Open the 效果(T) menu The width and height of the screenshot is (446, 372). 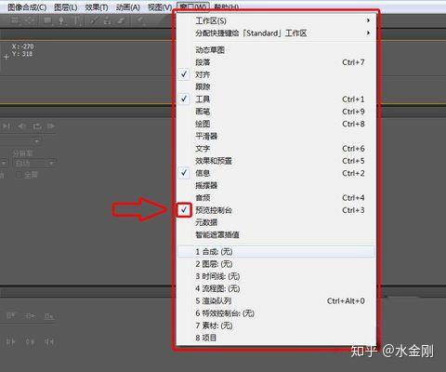(x=97, y=7)
